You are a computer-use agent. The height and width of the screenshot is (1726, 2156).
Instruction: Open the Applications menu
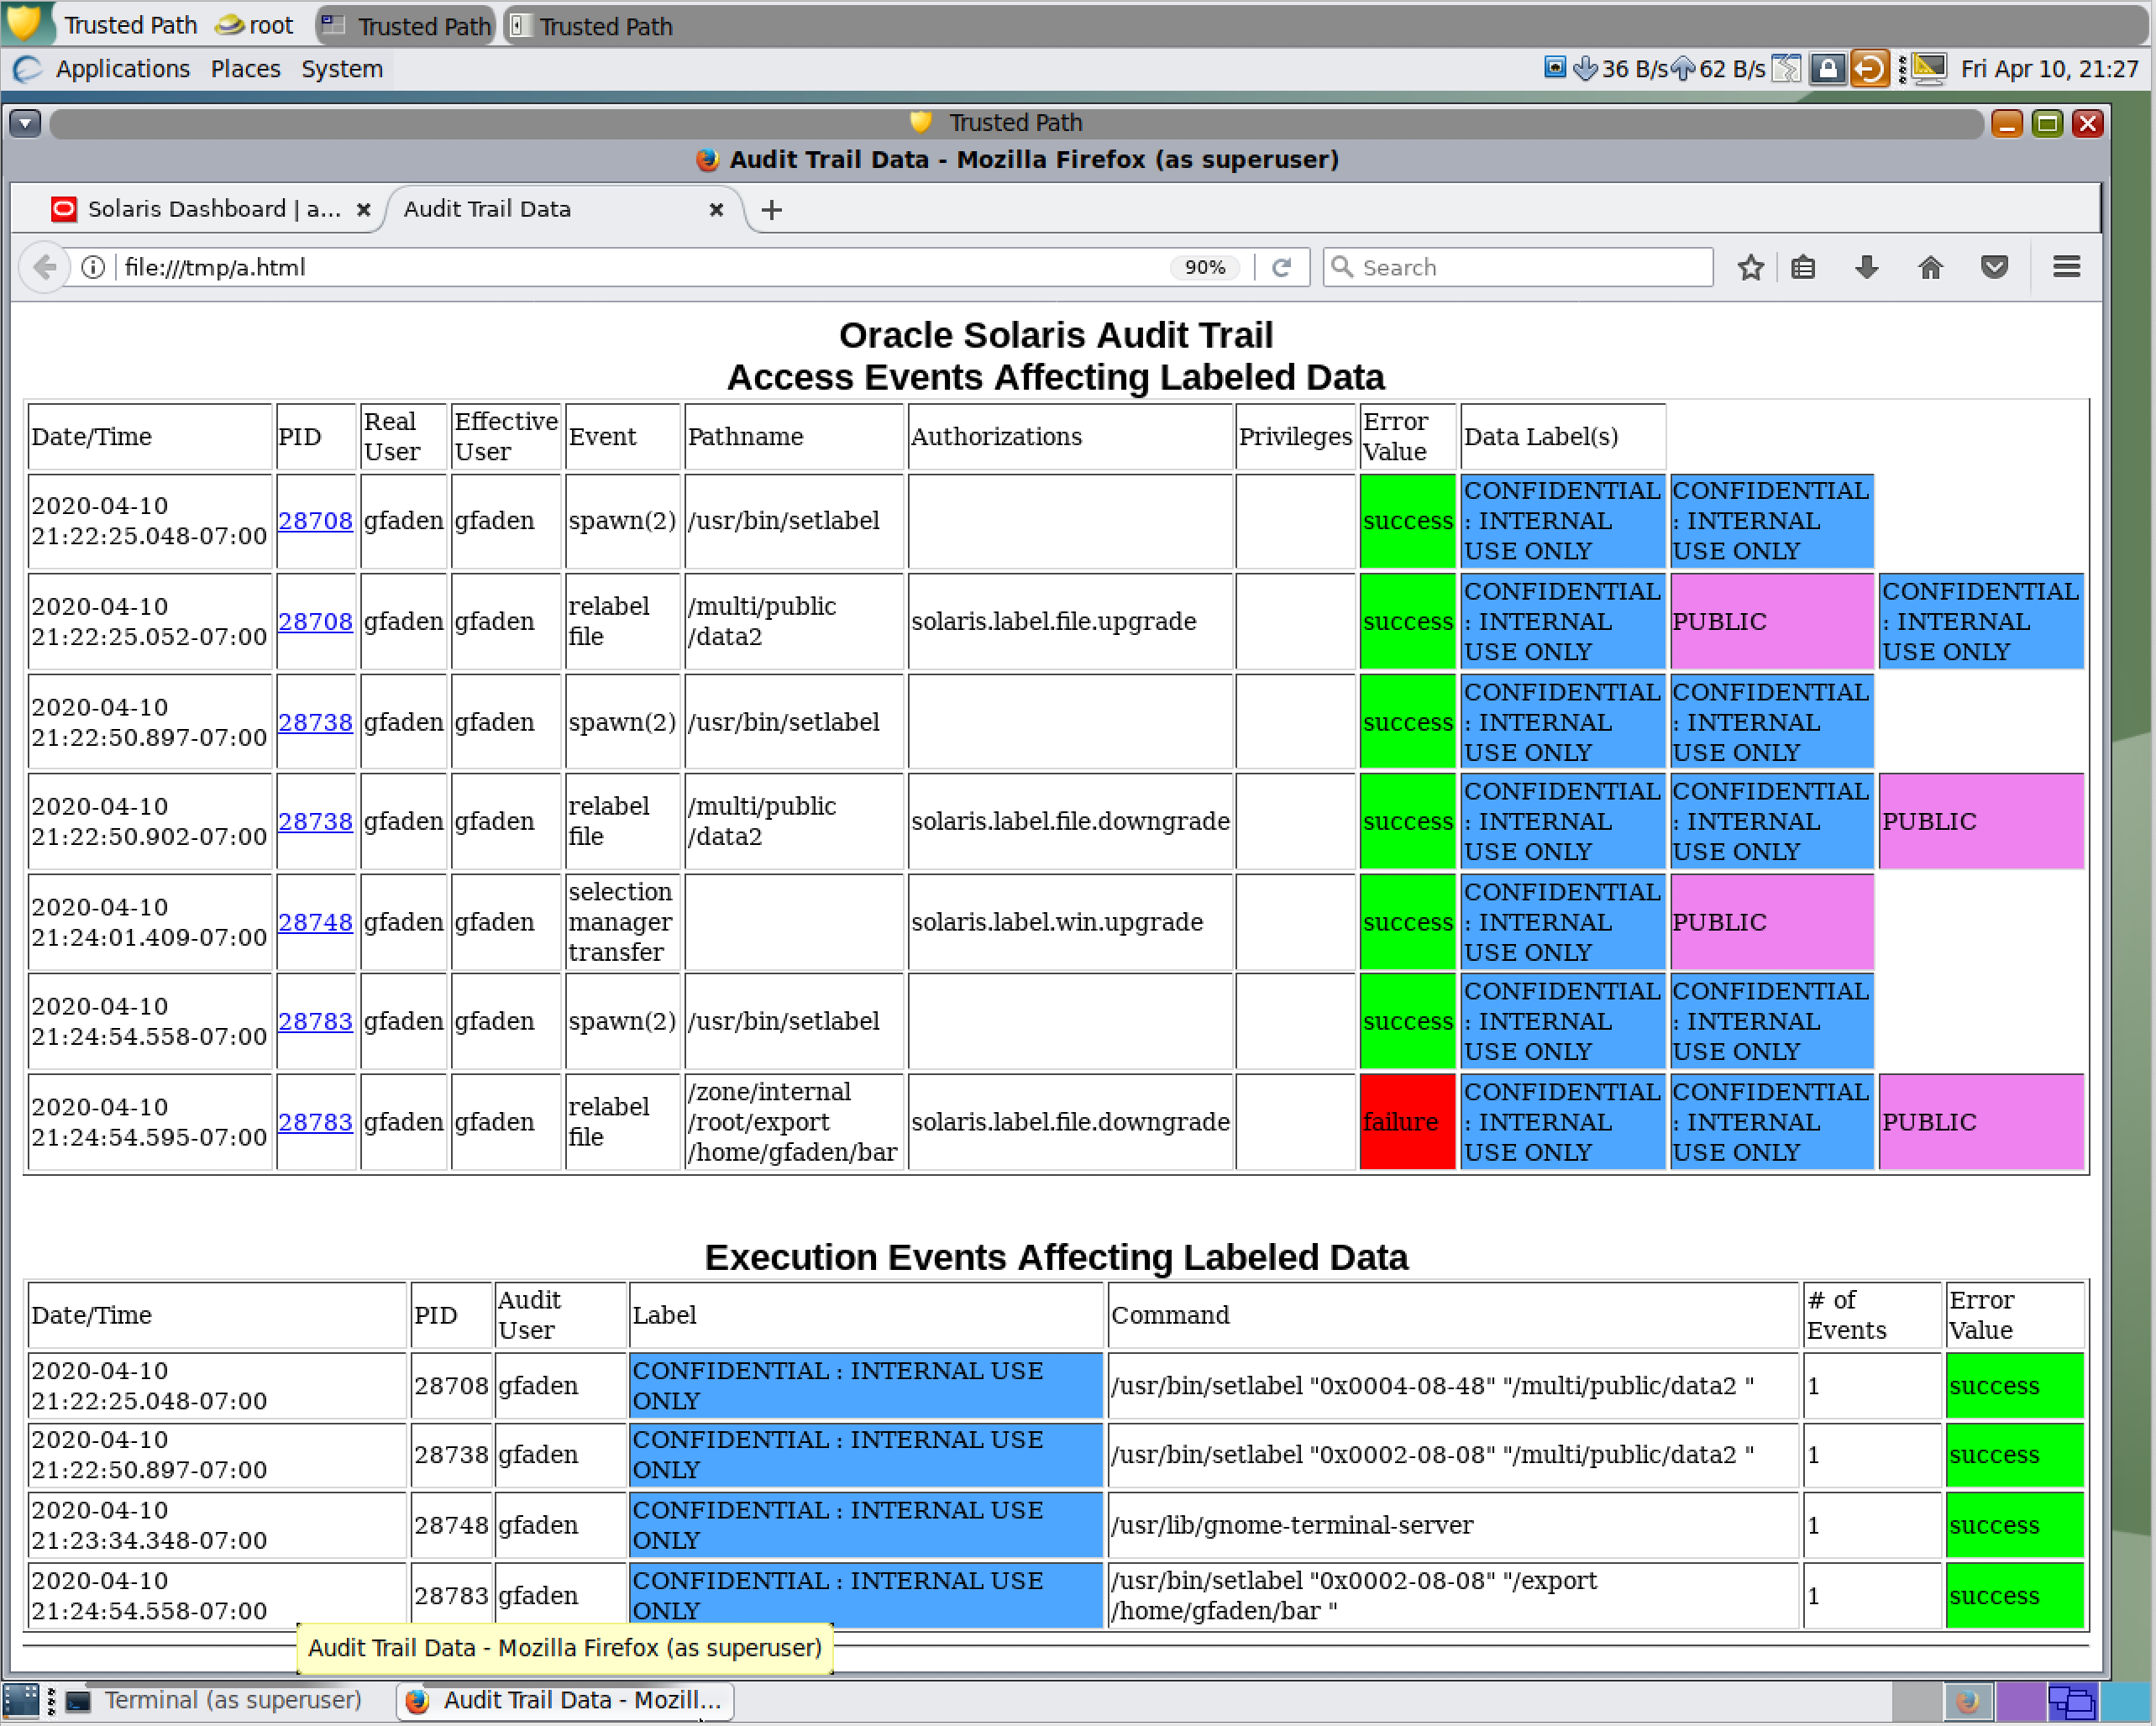122,69
